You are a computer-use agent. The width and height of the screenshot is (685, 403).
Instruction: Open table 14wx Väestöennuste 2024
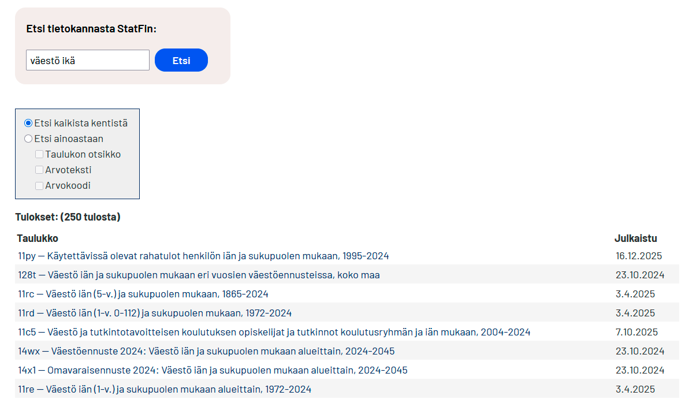click(x=206, y=351)
